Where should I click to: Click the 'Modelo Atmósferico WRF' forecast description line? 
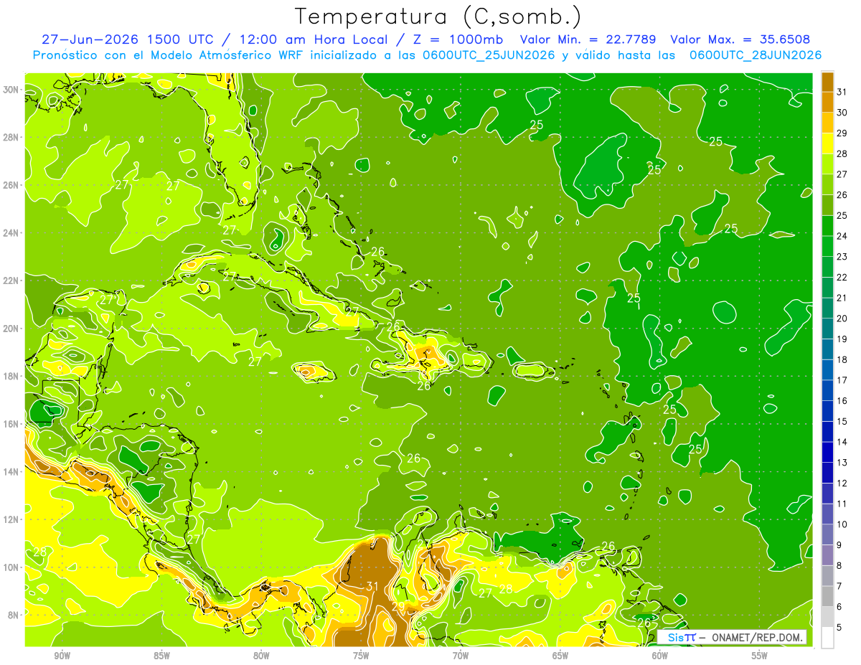pyautogui.click(x=427, y=55)
